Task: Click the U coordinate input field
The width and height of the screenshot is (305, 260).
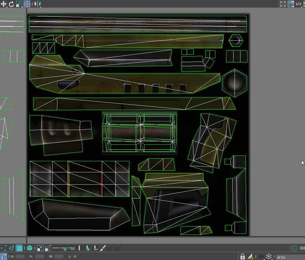Action: point(20,256)
